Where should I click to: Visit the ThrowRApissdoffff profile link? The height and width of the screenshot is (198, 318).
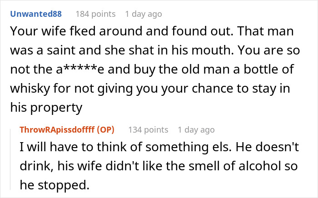click(x=57, y=130)
